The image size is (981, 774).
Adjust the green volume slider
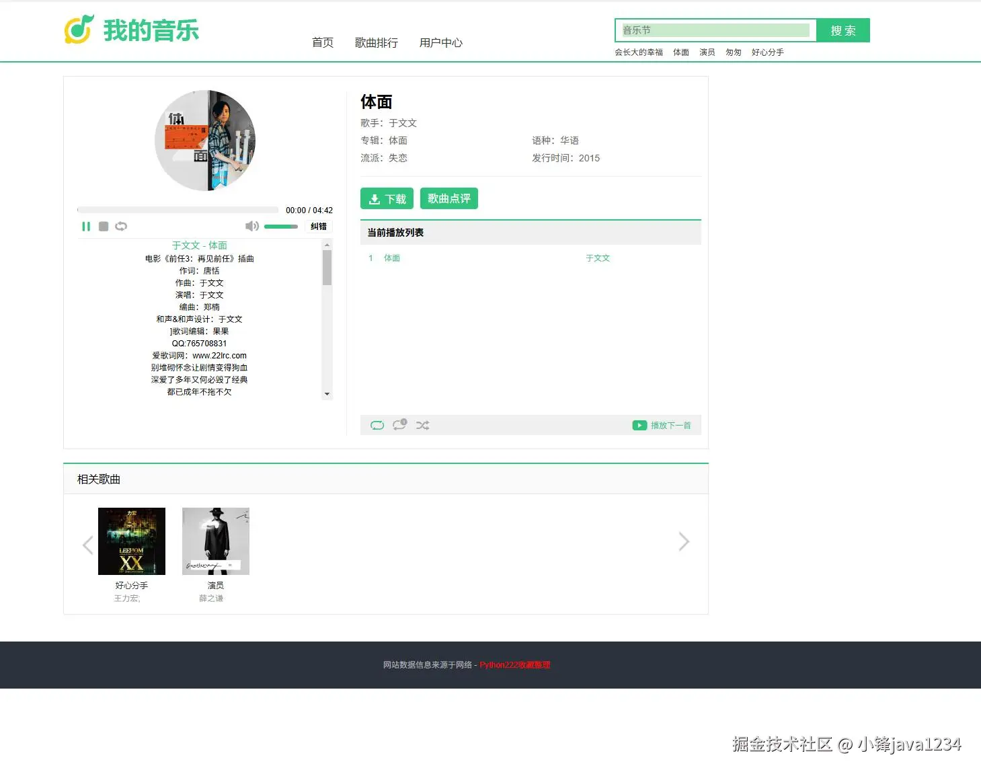(x=281, y=227)
